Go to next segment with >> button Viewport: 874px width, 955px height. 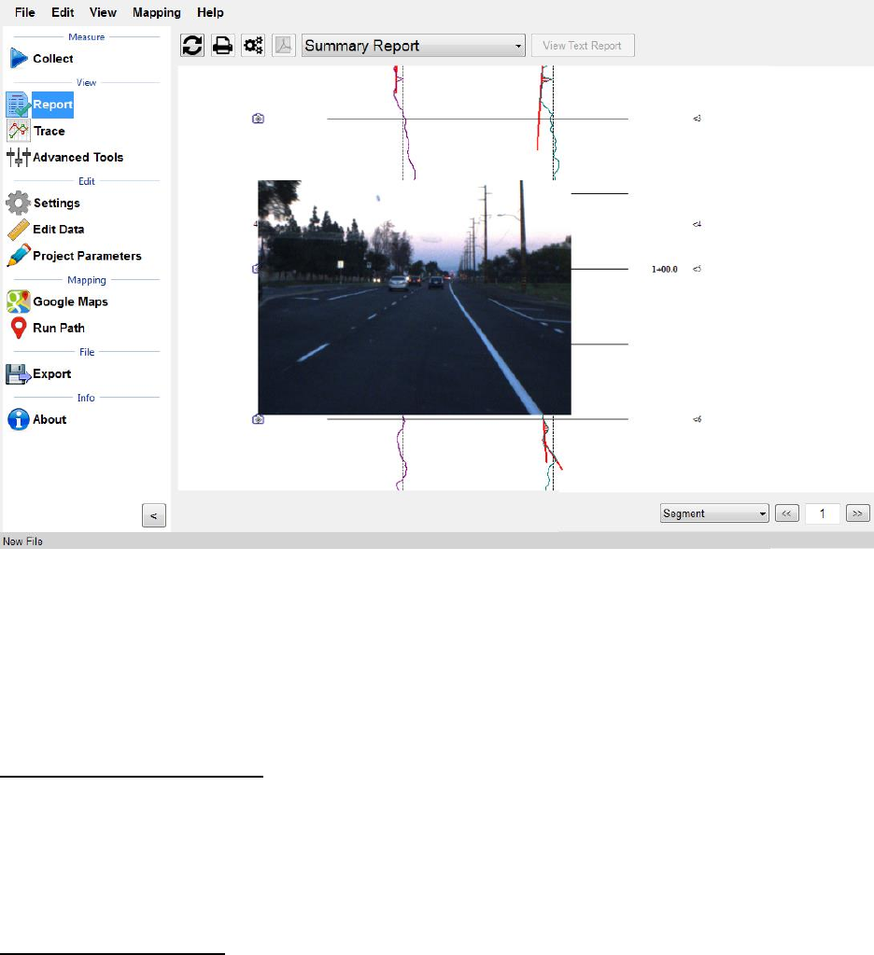[857, 513]
